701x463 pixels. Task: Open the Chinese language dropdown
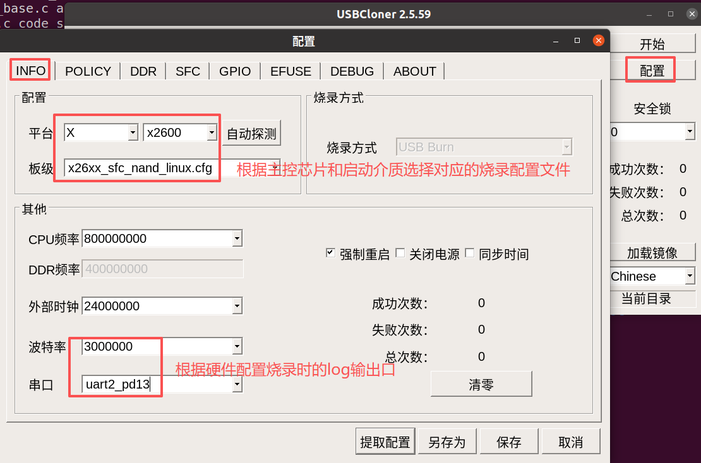pyautogui.click(x=690, y=276)
